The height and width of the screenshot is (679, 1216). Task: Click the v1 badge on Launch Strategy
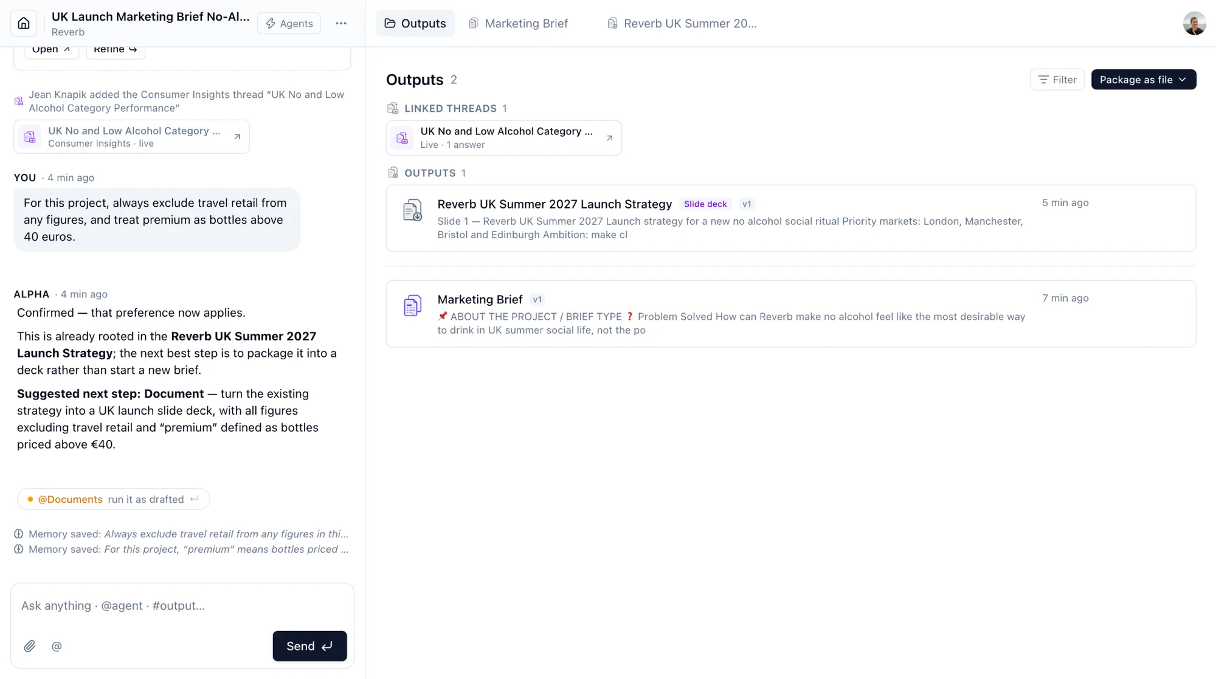point(747,204)
